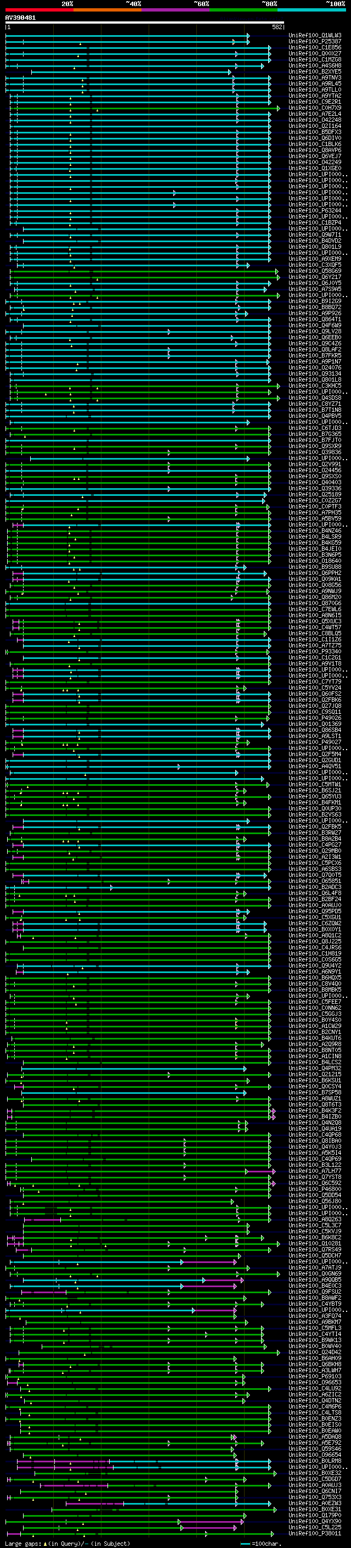
Task: Click the cyan ~100% identity legend bar
Action: coord(312,10)
